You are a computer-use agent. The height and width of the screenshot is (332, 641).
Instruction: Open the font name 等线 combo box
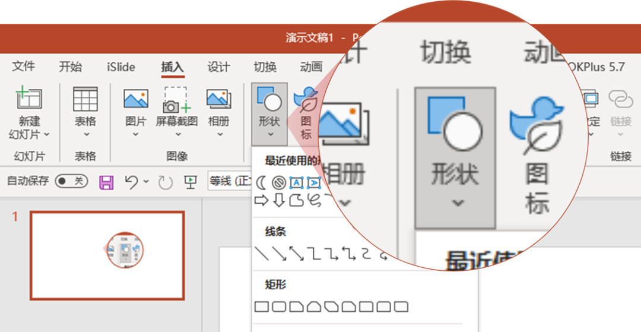[x=230, y=181]
